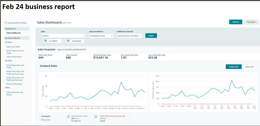Viewport: 260px width, 126px height.
Task: Uncheck Same date range one year ago
Action: [96, 117]
